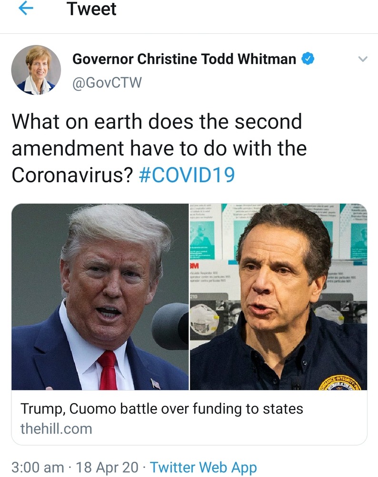Open article headline about funding to states

point(161,409)
